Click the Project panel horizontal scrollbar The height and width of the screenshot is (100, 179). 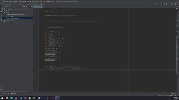pos(15,92)
